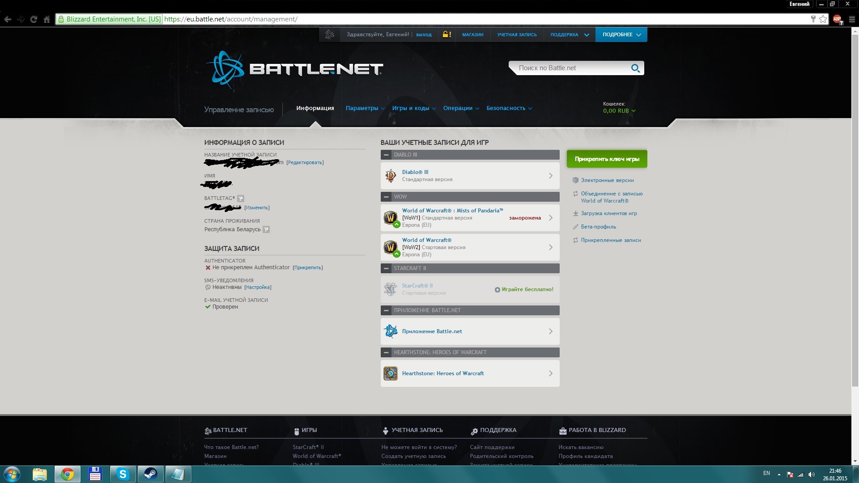Open Hearthstone: Heroes of Warcraft entry
This screenshot has width=859, height=483.
(x=470, y=373)
